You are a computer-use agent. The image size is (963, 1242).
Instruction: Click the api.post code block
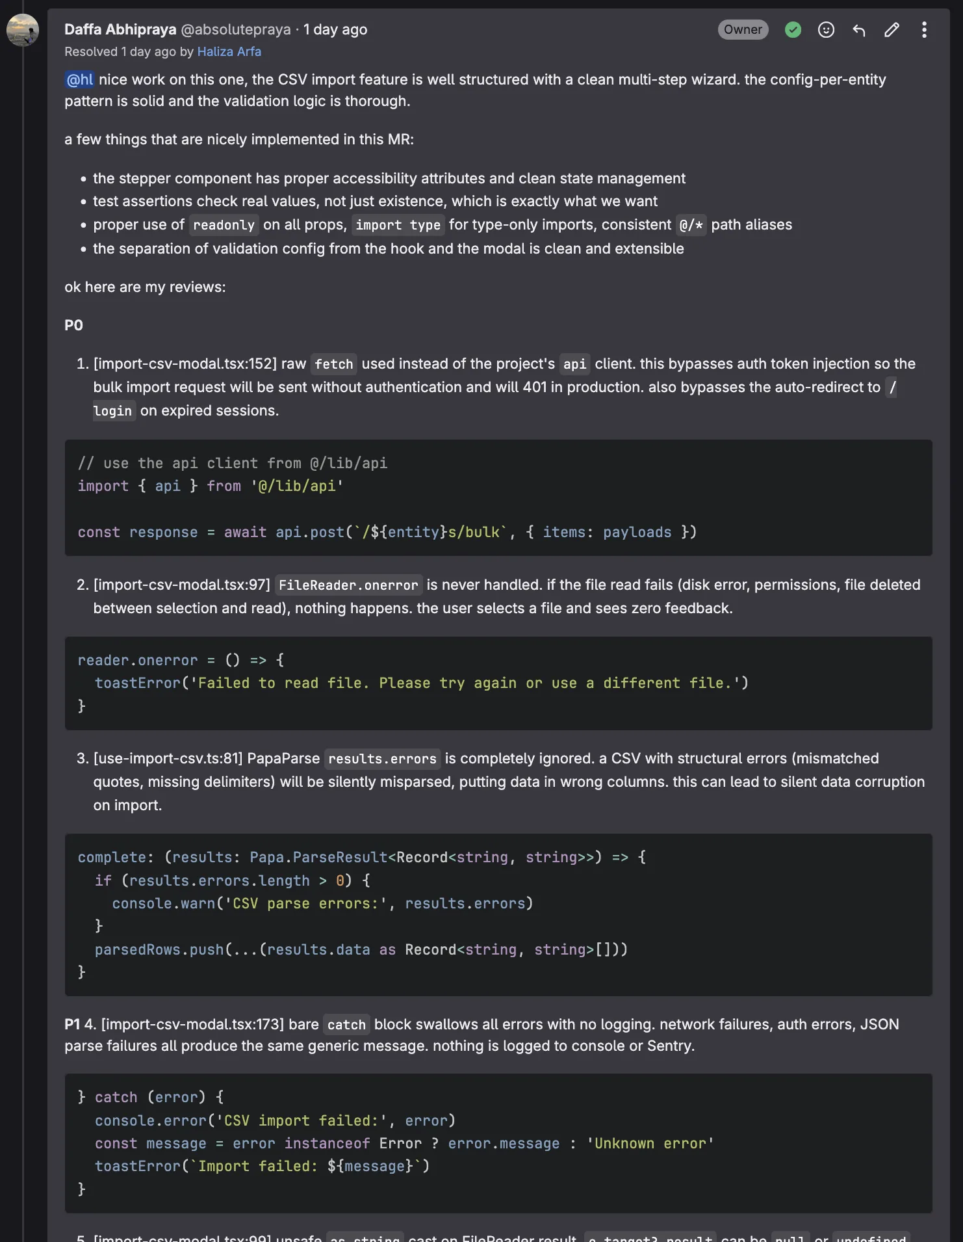click(498, 498)
